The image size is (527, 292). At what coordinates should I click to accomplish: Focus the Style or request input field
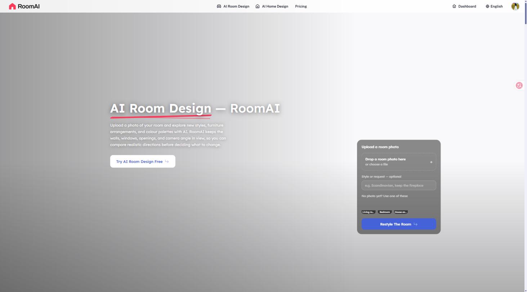pos(399,186)
